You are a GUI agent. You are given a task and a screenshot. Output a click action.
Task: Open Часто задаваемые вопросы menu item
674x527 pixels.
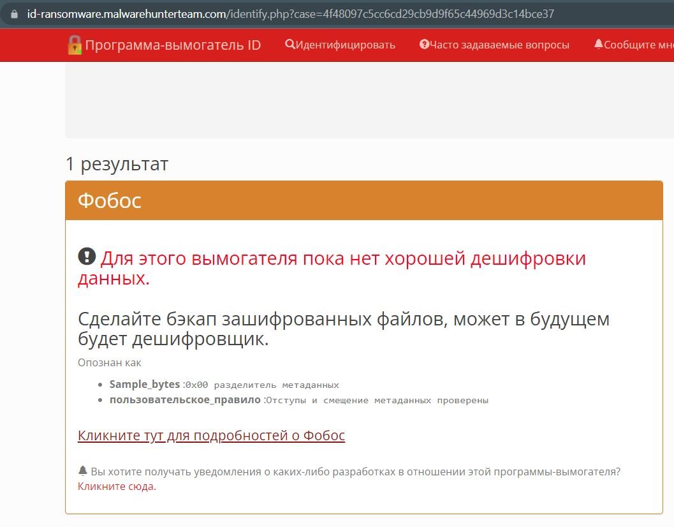[494, 45]
